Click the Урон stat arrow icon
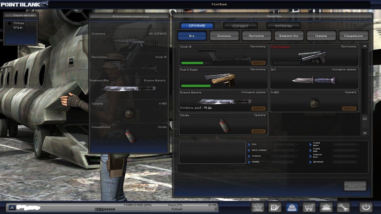Viewport: 381px width, 214px height. [249, 144]
